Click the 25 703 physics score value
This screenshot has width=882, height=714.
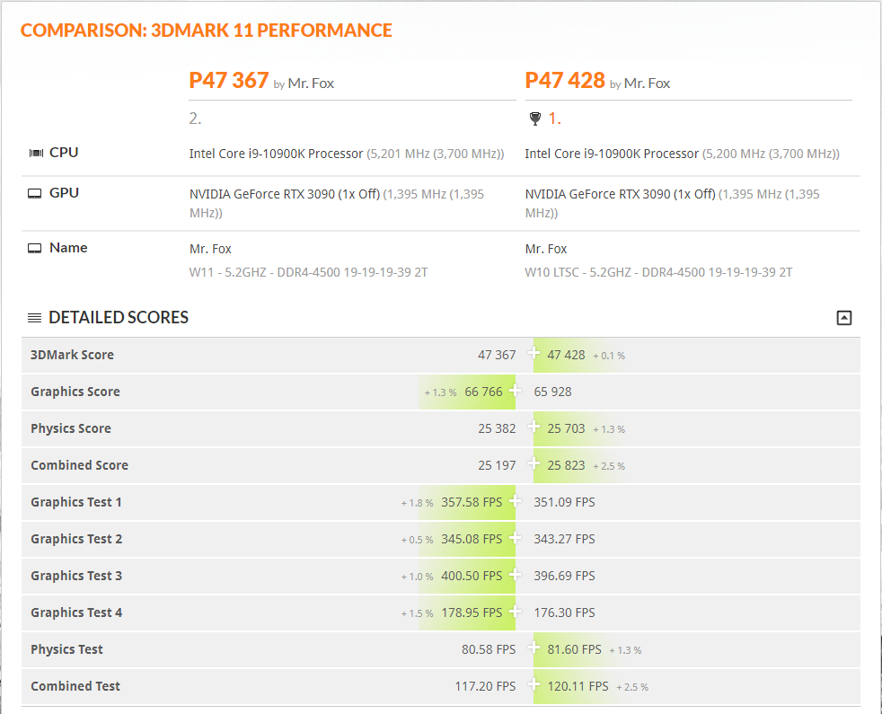pos(566,428)
